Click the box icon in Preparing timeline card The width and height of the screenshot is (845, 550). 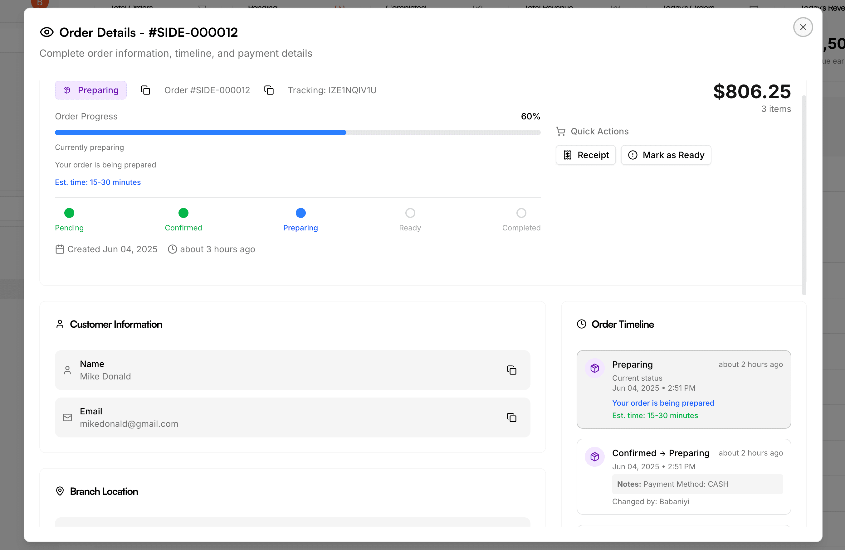point(595,368)
